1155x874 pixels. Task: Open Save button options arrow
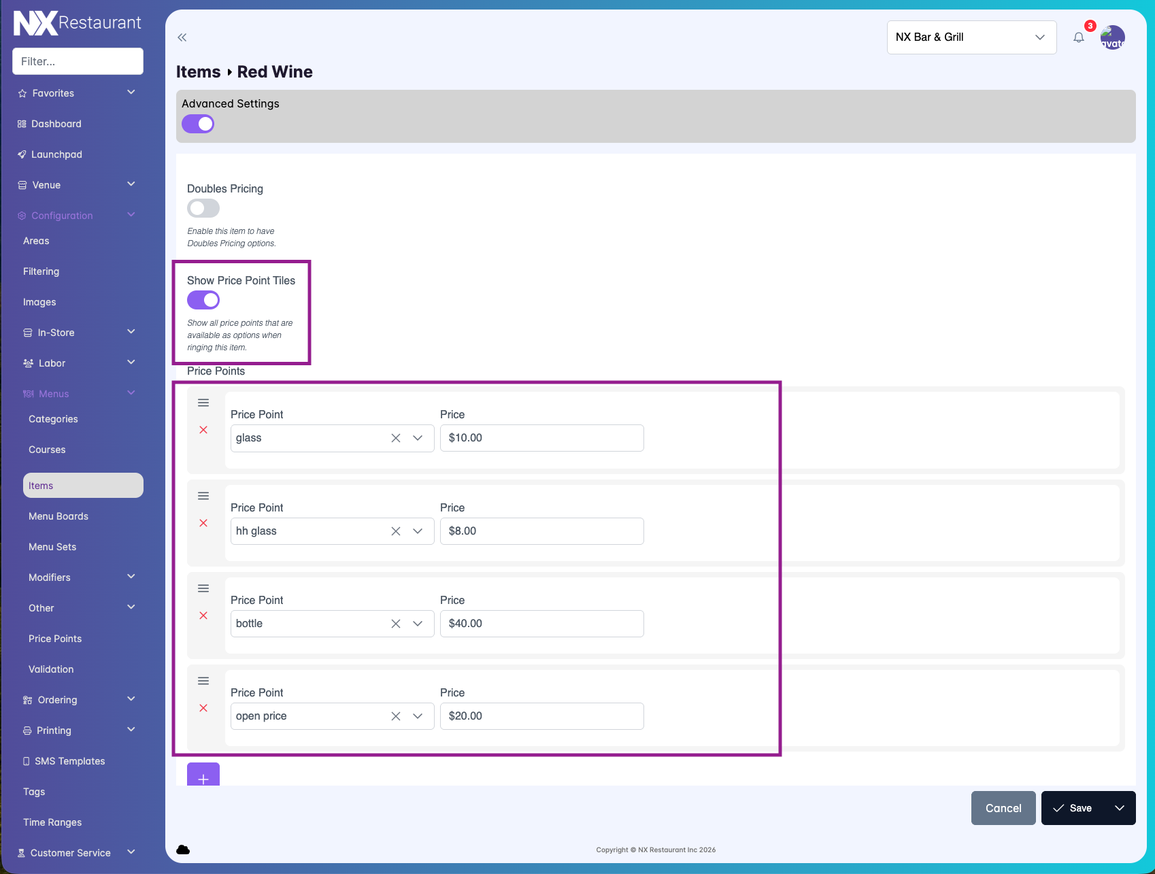pyautogui.click(x=1119, y=808)
